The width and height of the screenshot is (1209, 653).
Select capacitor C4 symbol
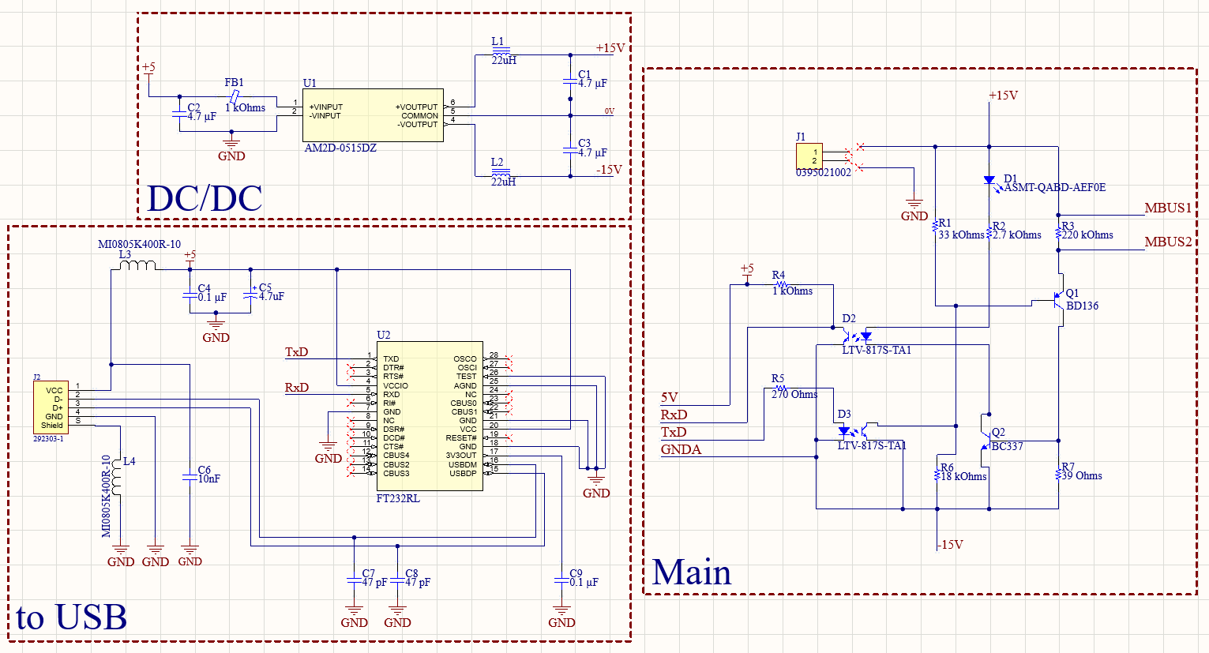[190, 295]
